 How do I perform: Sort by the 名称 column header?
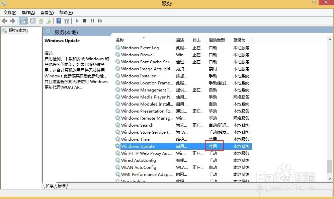[x=144, y=40]
